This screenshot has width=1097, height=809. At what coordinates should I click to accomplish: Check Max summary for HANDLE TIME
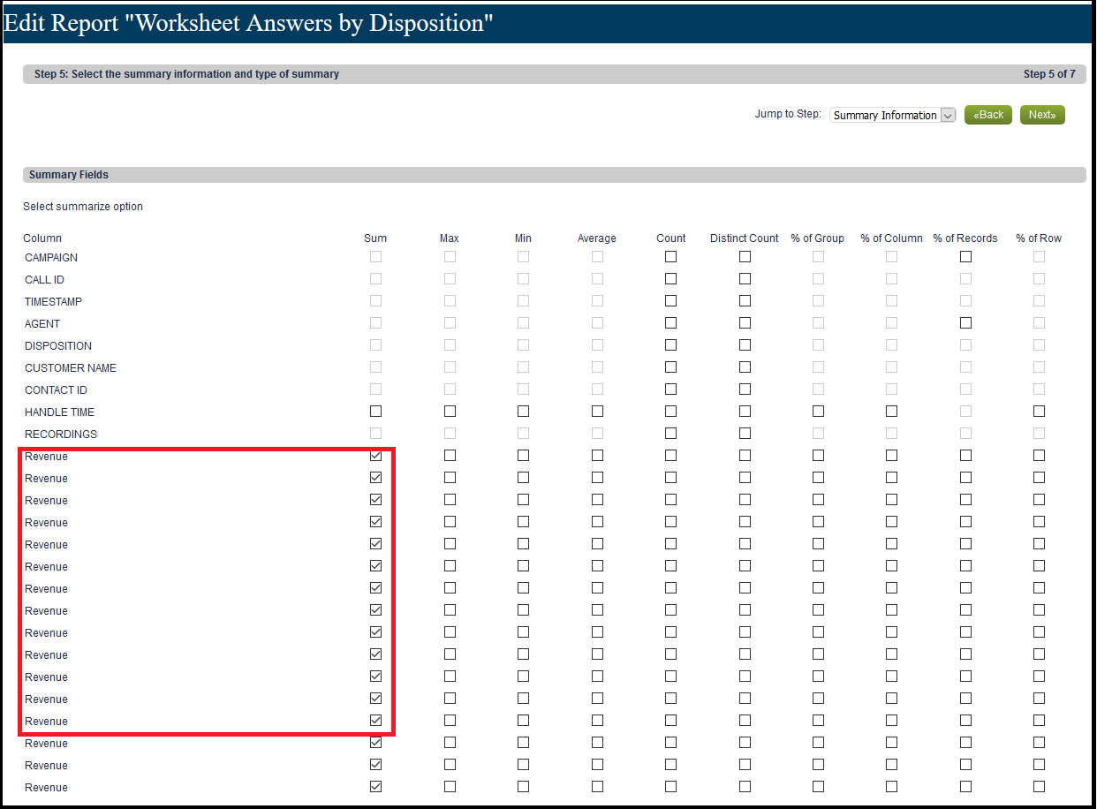450,411
